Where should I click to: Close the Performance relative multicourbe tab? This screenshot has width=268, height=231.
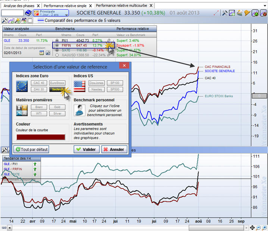pos(151,6)
